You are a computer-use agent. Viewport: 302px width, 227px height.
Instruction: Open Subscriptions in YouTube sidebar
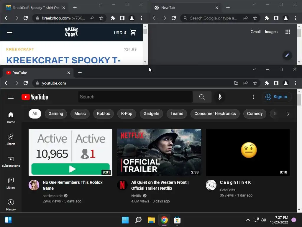11,161
